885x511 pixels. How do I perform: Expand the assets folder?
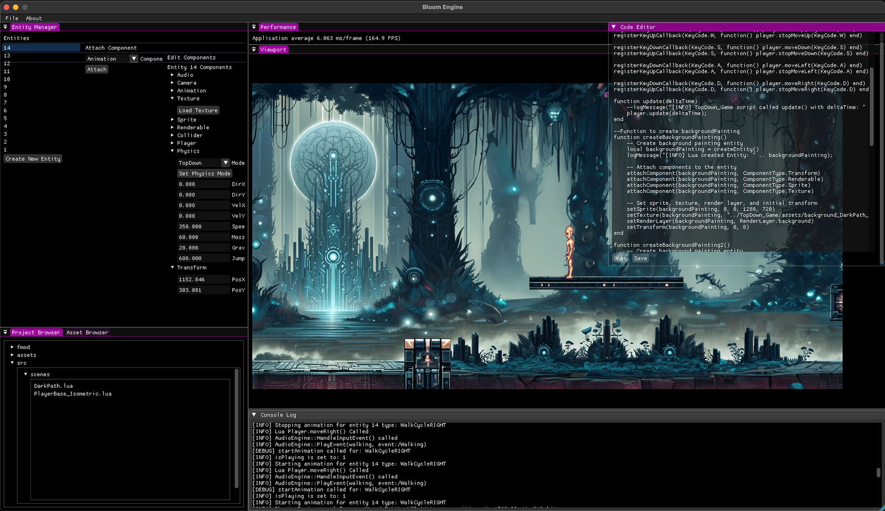point(12,355)
